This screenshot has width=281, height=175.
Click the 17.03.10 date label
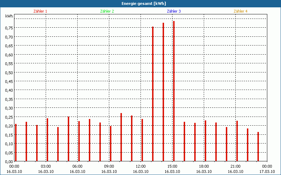click(267, 171)
